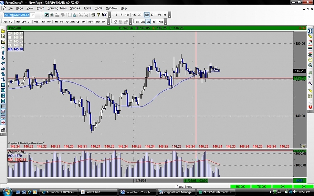
Task: Toggle the Ma moving average study
Action: (x=148, y=22)
